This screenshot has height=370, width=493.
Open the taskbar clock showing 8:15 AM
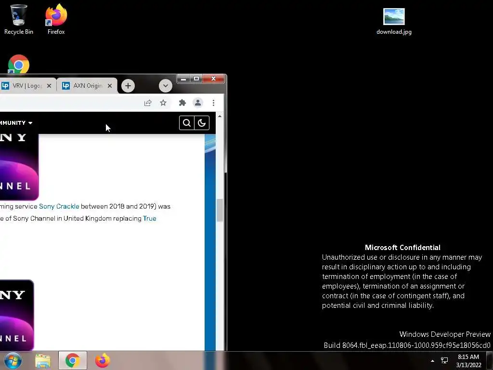coord(468,361)
